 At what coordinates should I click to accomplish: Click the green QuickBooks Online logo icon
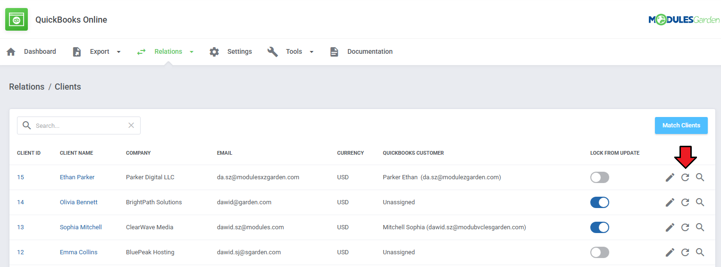(x=17, y=19)
